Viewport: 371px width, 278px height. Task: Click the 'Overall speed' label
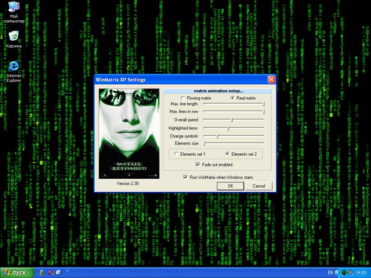[x=186, y=120]
